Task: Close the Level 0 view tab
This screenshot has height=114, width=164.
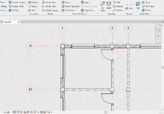Action: 19,22
